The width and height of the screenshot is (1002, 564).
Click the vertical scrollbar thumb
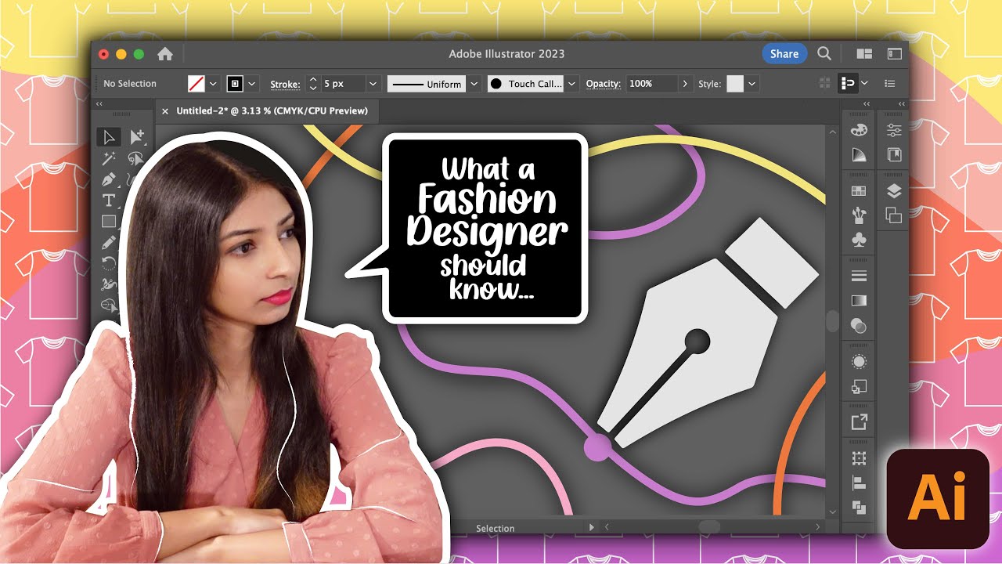click(832, 321)
